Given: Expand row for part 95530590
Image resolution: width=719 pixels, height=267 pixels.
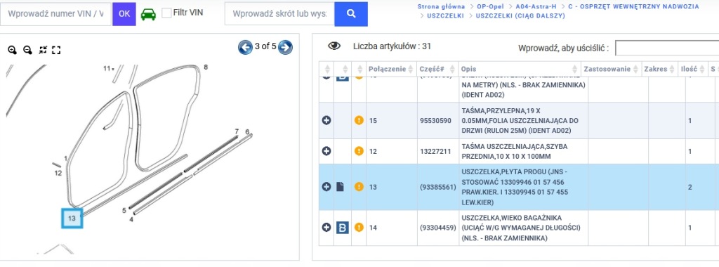Looking at the screenshot, I should pyautogui.click(x=326, y=121).
